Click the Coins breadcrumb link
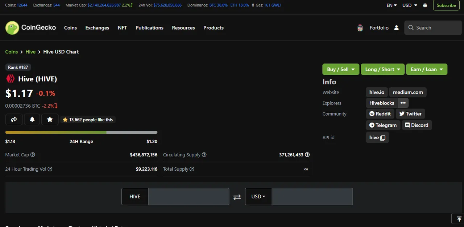Screen dimensions: 464x227 point(12,52)
